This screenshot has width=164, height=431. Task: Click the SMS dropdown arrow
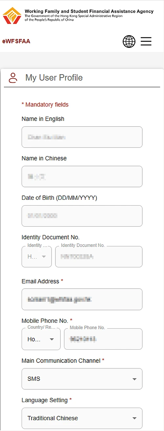coord(134,379)
